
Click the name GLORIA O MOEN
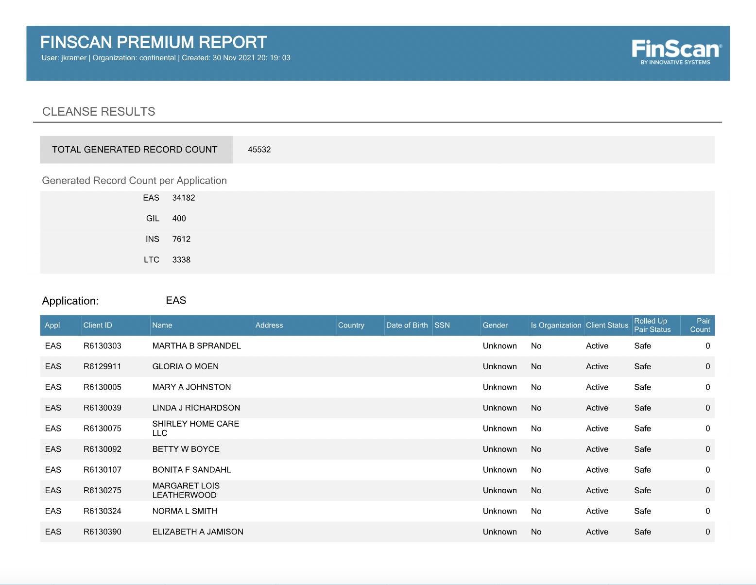click(x=186, y=367)
